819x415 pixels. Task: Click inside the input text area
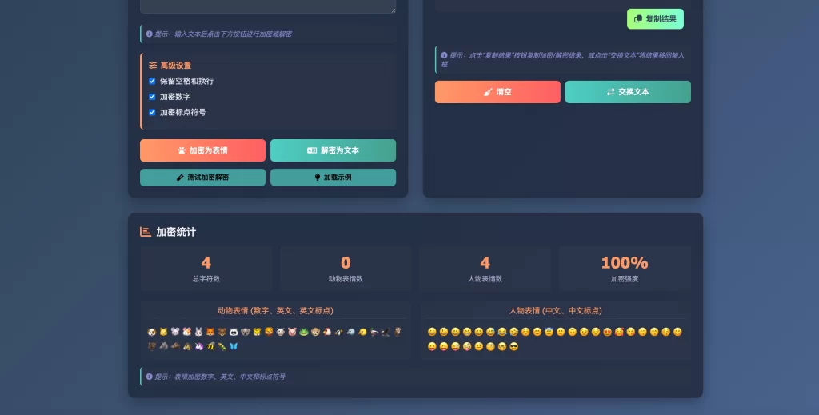268,6
